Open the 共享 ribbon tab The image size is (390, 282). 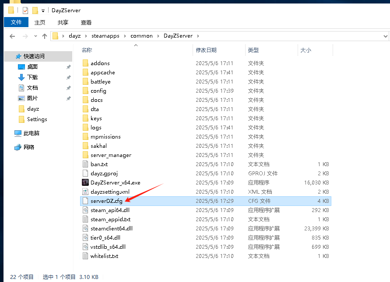63,22
